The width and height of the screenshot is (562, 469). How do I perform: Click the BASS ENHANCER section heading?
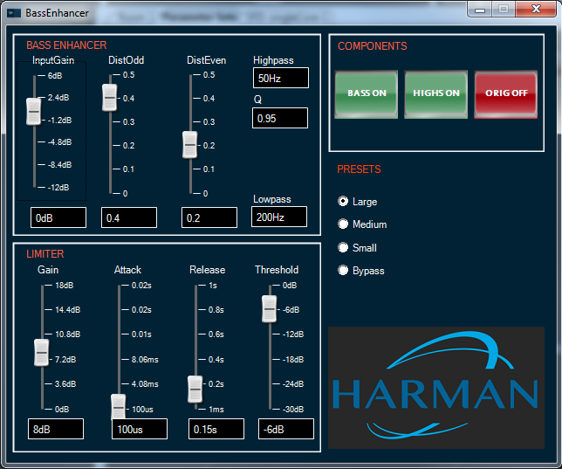click(x=66, y=45)
